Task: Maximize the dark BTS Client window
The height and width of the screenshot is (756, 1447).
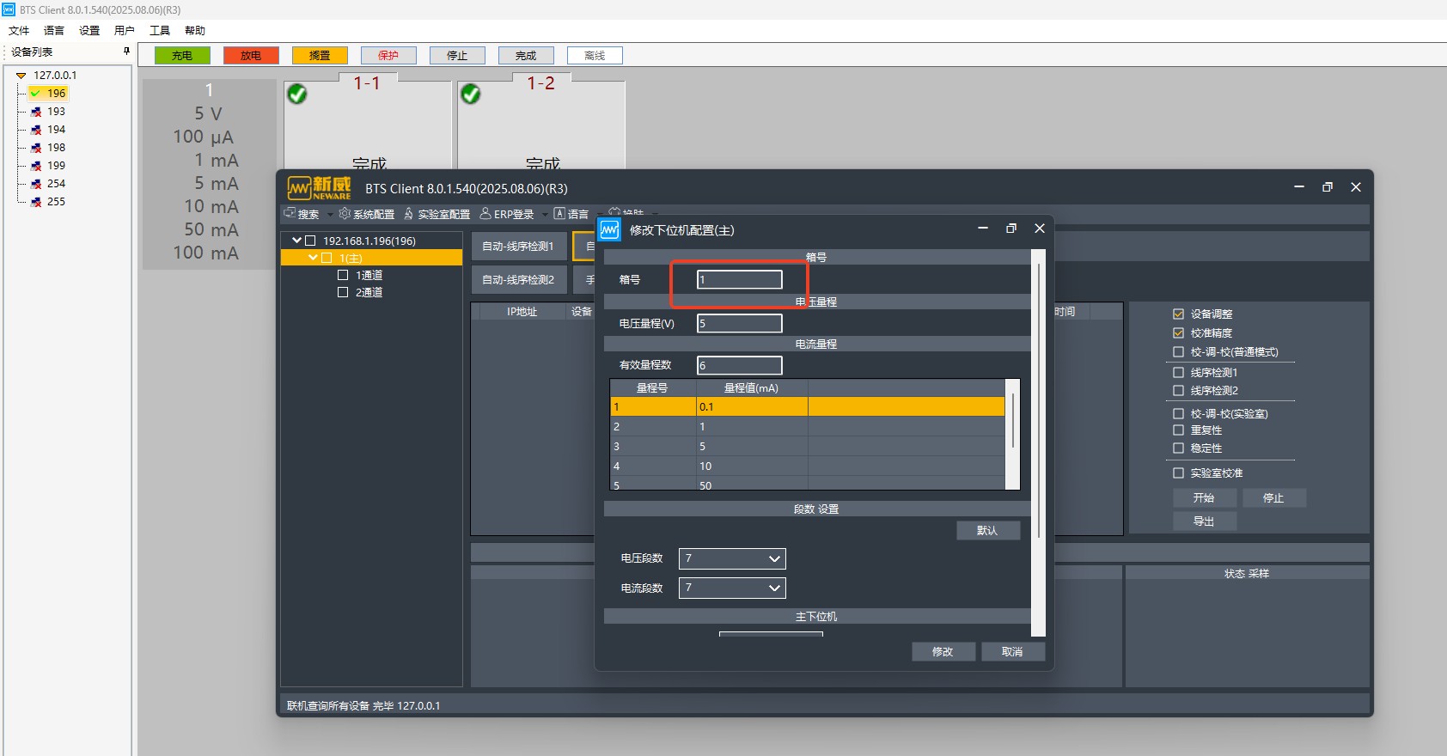Action: tap(1328, 186)
